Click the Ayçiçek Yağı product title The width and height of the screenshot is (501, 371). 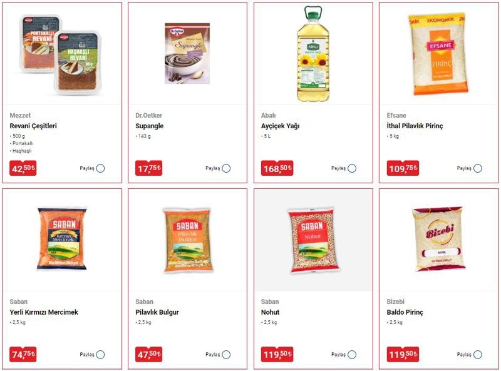280,126
